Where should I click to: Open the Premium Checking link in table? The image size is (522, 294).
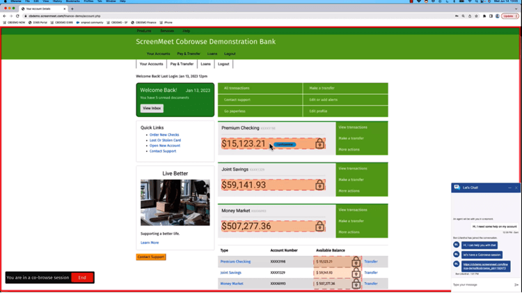[235, 262]
